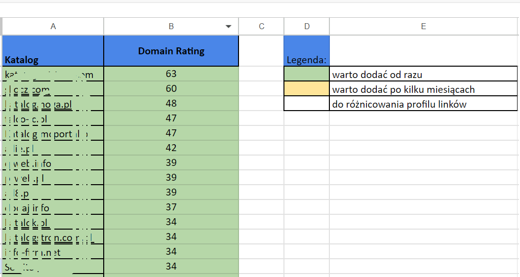The height and width of the screenshot is (277, 520).
Task: Select column E header
Action: 424,27
